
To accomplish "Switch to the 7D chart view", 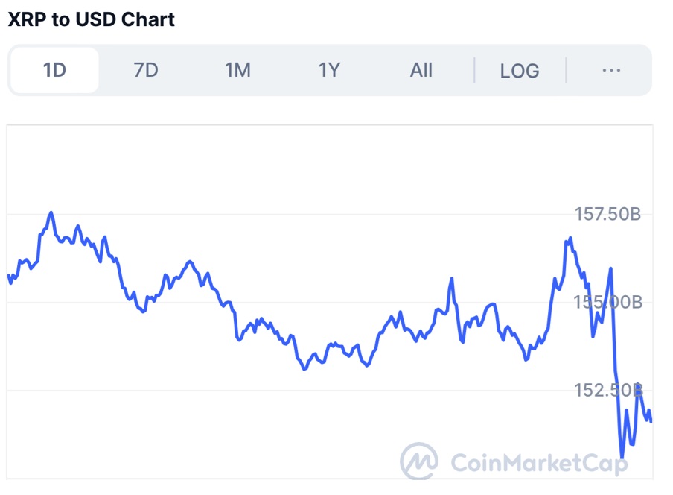I will [146, 70].
